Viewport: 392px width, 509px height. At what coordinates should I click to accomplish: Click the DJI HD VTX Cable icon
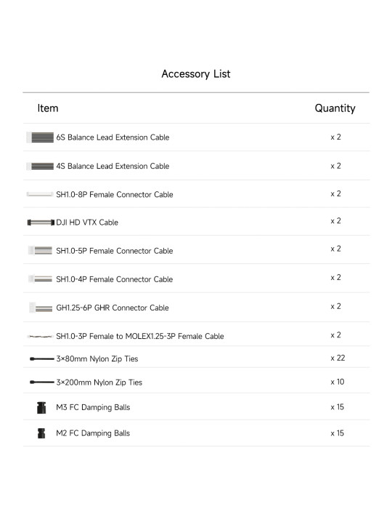[41, 223]
